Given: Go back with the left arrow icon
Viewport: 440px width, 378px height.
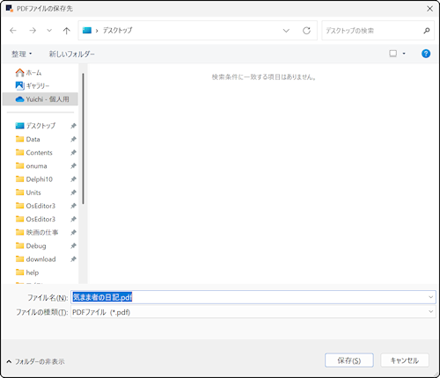Looking at the screenshot, I should 13,31.
